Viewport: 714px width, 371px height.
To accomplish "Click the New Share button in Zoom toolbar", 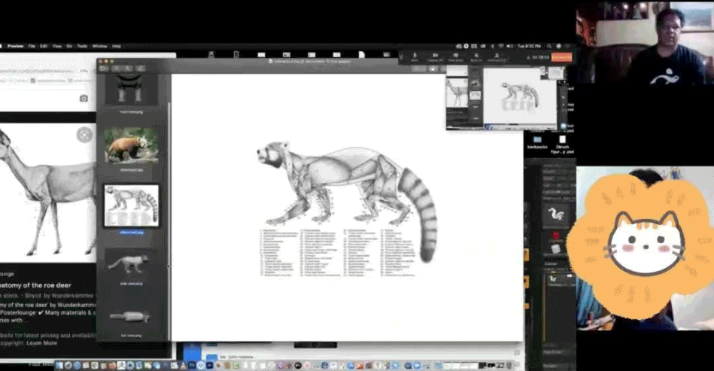I will point(456,57).
